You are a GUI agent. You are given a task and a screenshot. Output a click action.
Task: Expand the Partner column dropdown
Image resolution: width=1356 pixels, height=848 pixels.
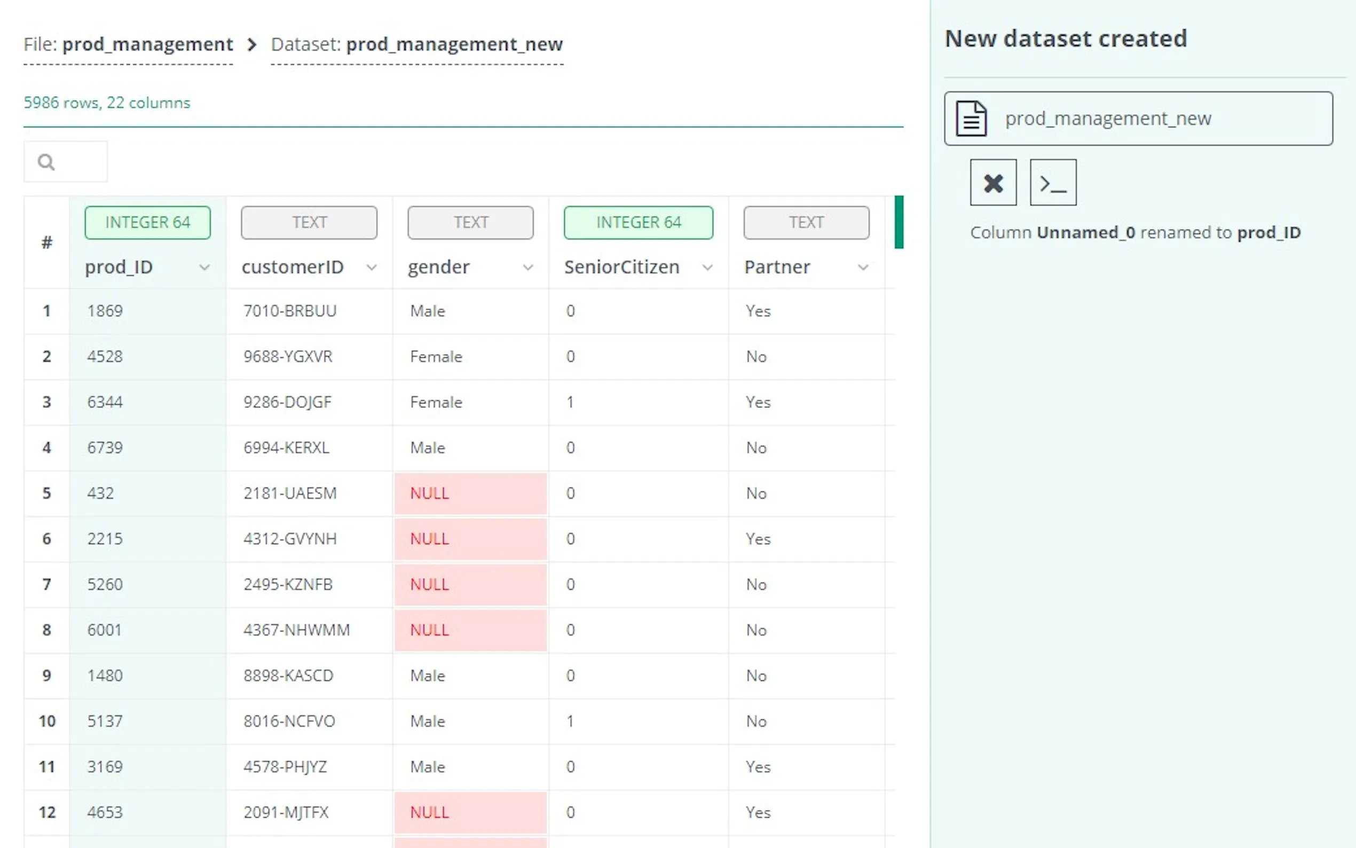tap(863, 268)
